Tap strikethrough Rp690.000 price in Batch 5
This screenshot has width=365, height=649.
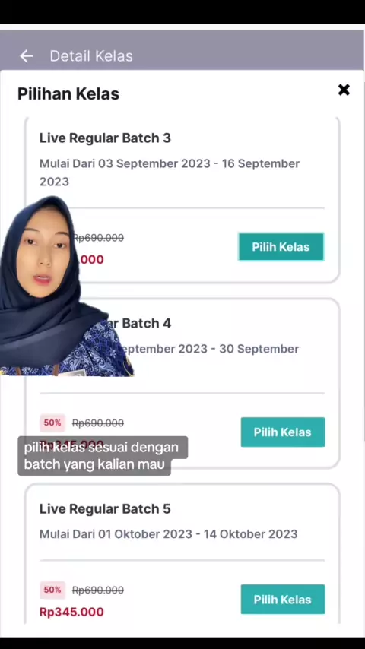[x=98, y=590]
